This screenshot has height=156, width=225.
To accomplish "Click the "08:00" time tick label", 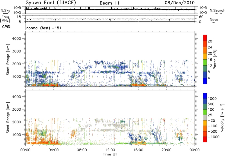I will point(82,150).
